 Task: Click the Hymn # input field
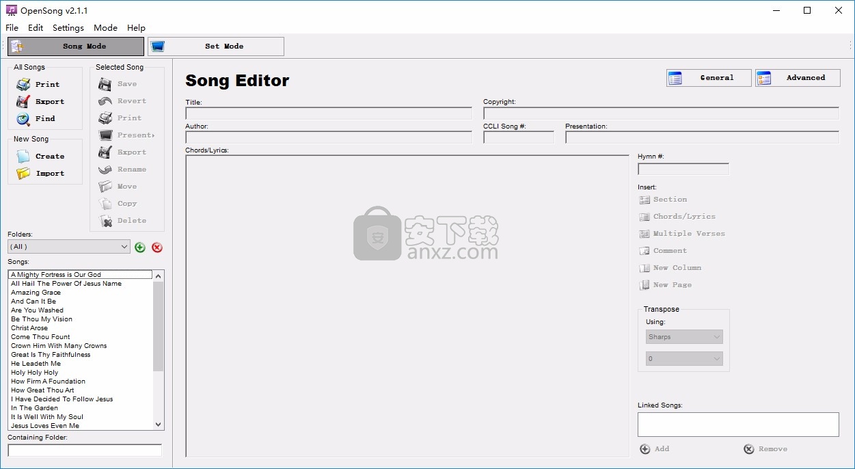(683, 169)
